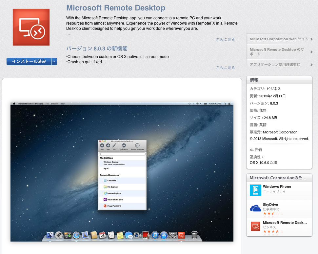This screenshot has width=318, height=254.
Task: Click the Launchpad rocket icon in the preview's Dock
Action: pos(59,235)
